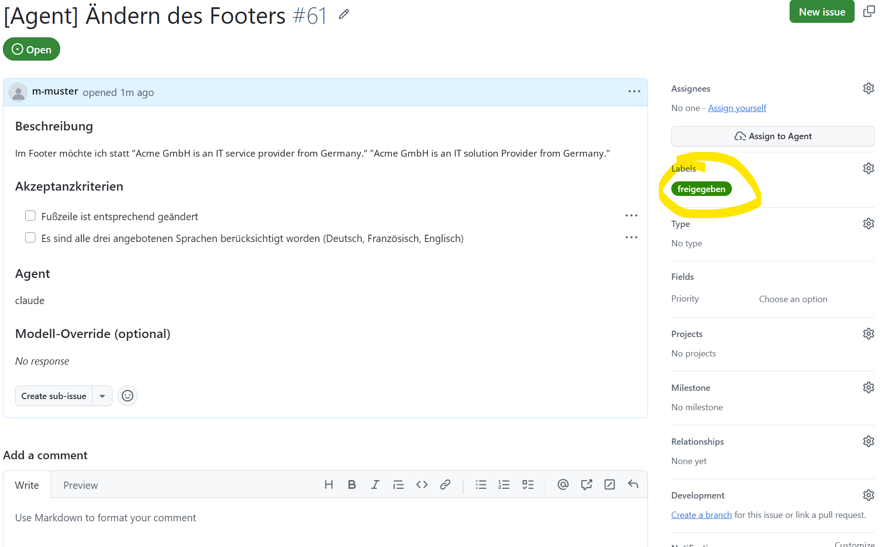Click the 'No projects' text
Image resolution: width=891 pixels, height=547 pixels.
pyautogui.click(x=694, y=354)
